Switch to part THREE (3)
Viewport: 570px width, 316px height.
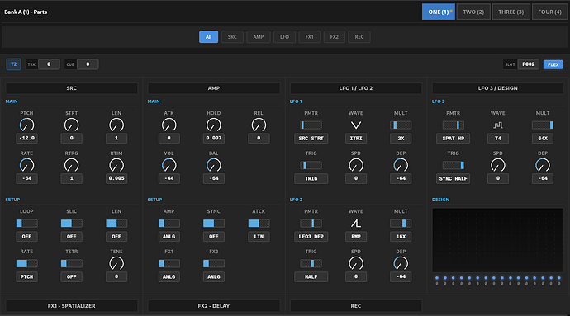pos(511,12)
